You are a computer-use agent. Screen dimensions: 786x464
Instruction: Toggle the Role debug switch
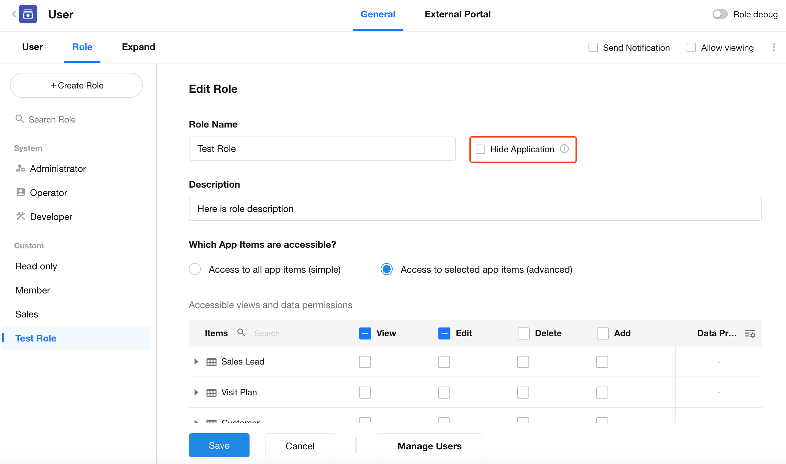pyautogui.click(x=720, y=14)
